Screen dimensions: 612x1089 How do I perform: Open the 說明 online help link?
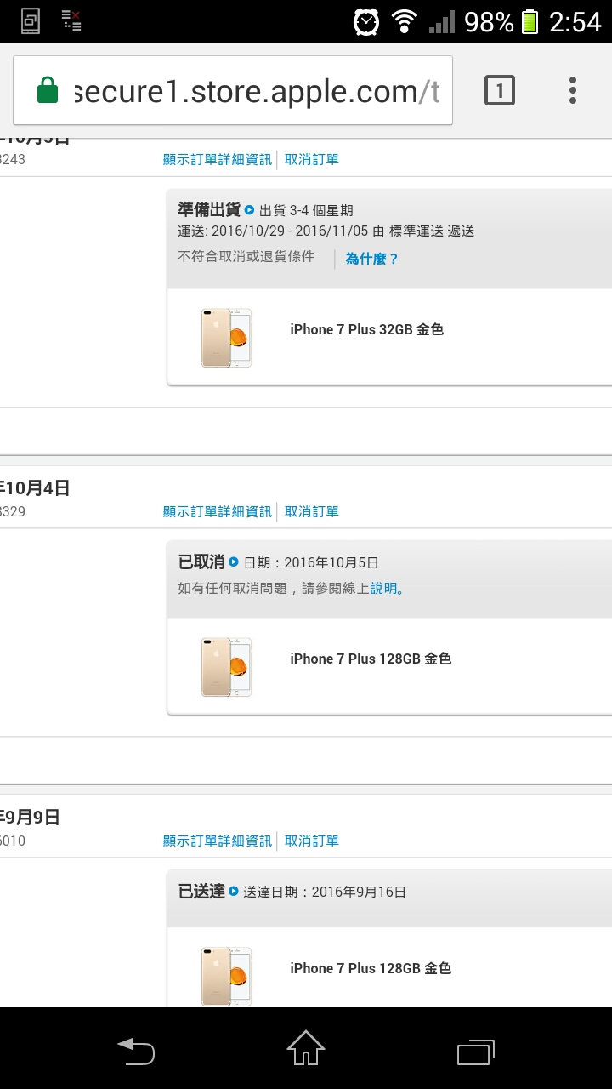pyautogui.click(x=383, y=588)
